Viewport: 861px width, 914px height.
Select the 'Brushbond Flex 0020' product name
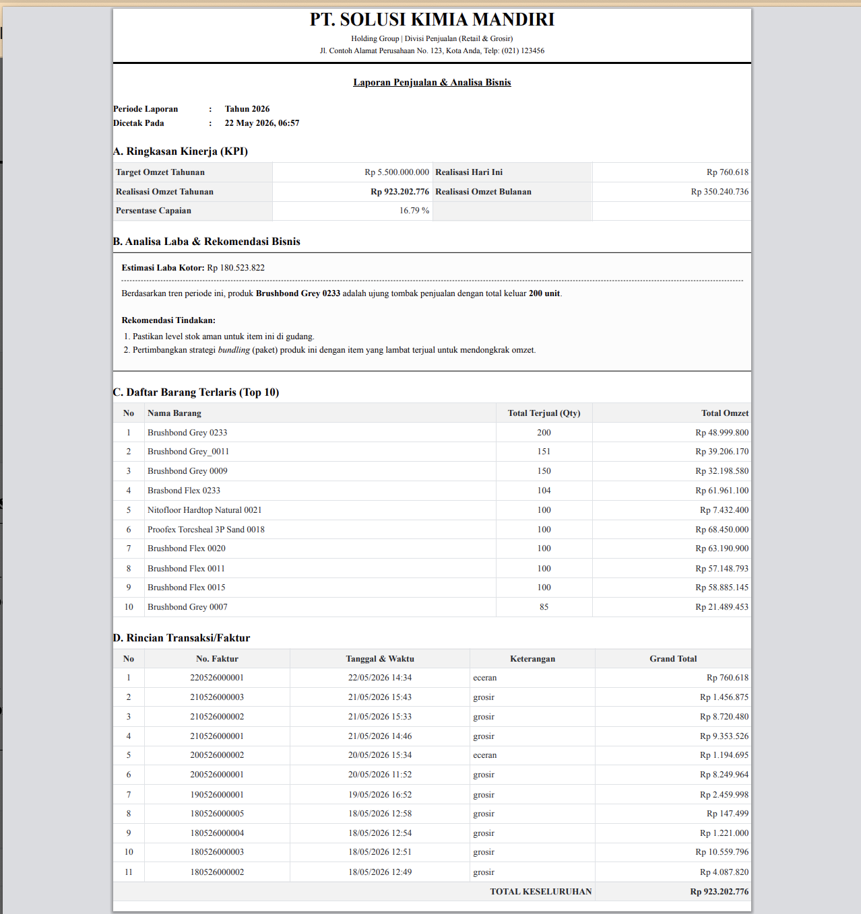[x=187, y=549]
